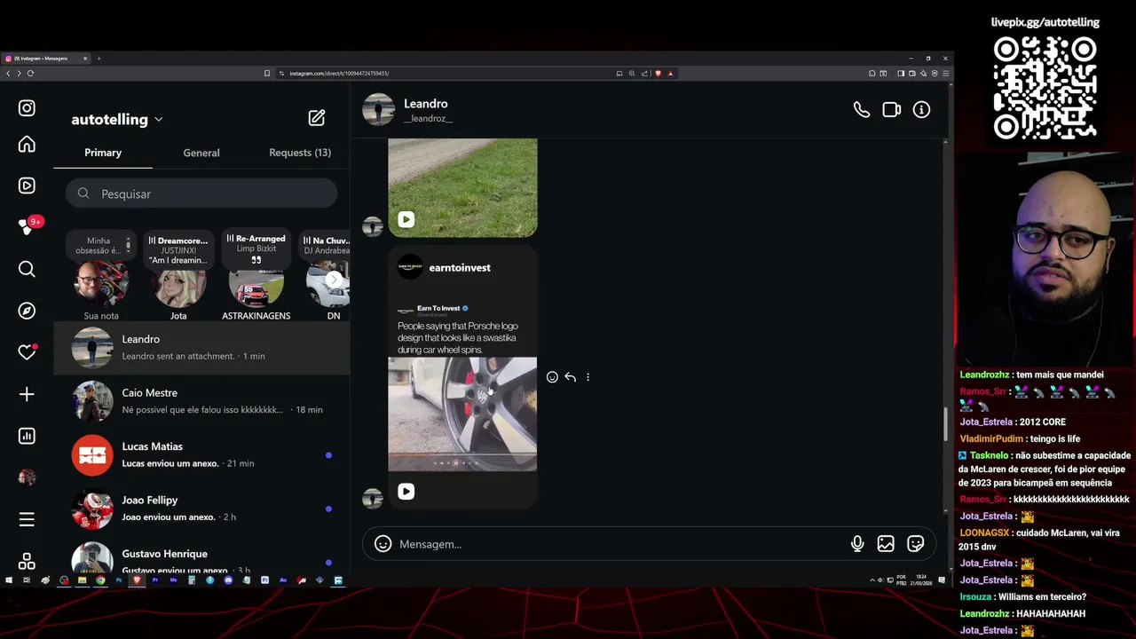This screenshot has width=1136, height=639.
Task: Open Messages icon with 9+ badge
Action: [27, 227]
